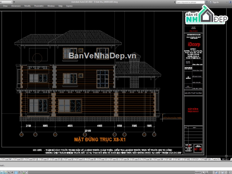Viewport: 232px width, 174px height.
Task: Open the Parametric menu
Action: [x=39, y=6]
